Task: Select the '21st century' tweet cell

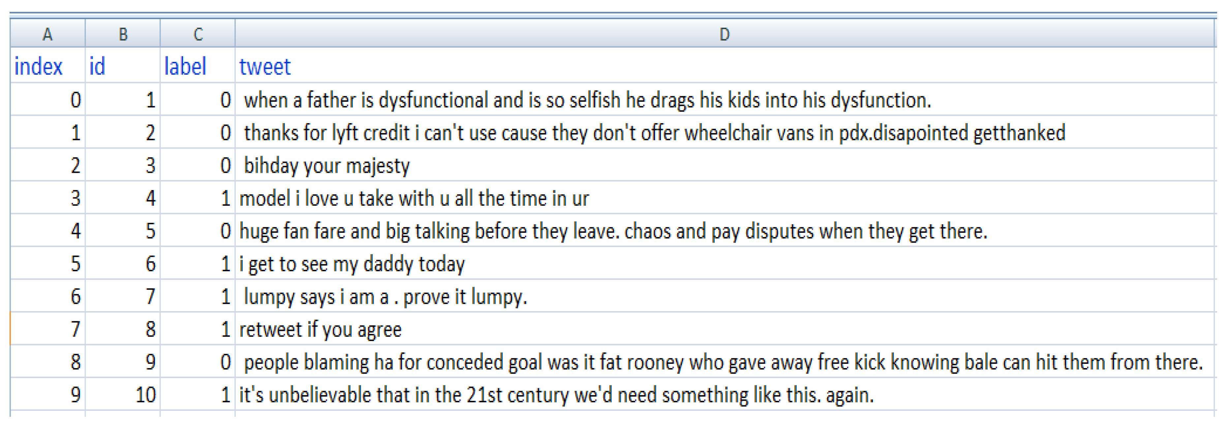Action: click(x=556, y=395)
